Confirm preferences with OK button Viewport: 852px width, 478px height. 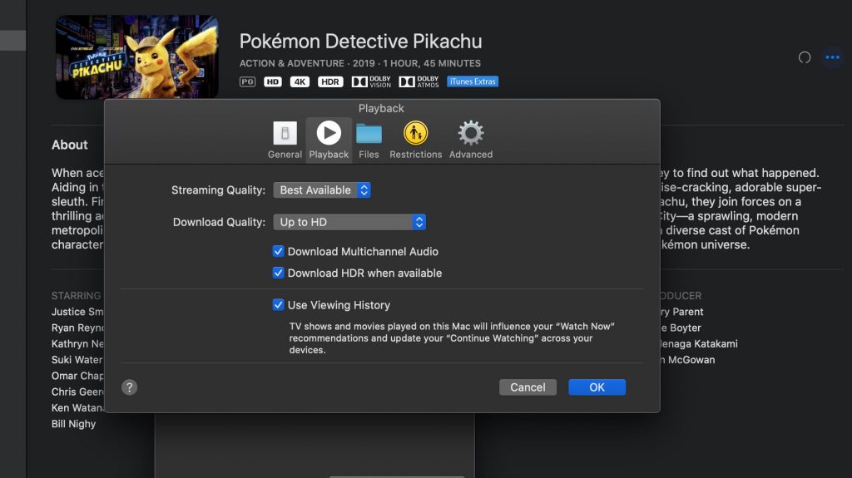click(597, 387)
